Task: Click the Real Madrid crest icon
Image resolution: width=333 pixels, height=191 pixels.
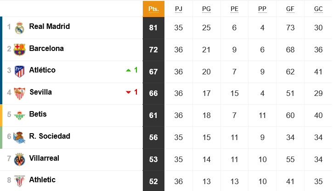Action: point(19,28)
